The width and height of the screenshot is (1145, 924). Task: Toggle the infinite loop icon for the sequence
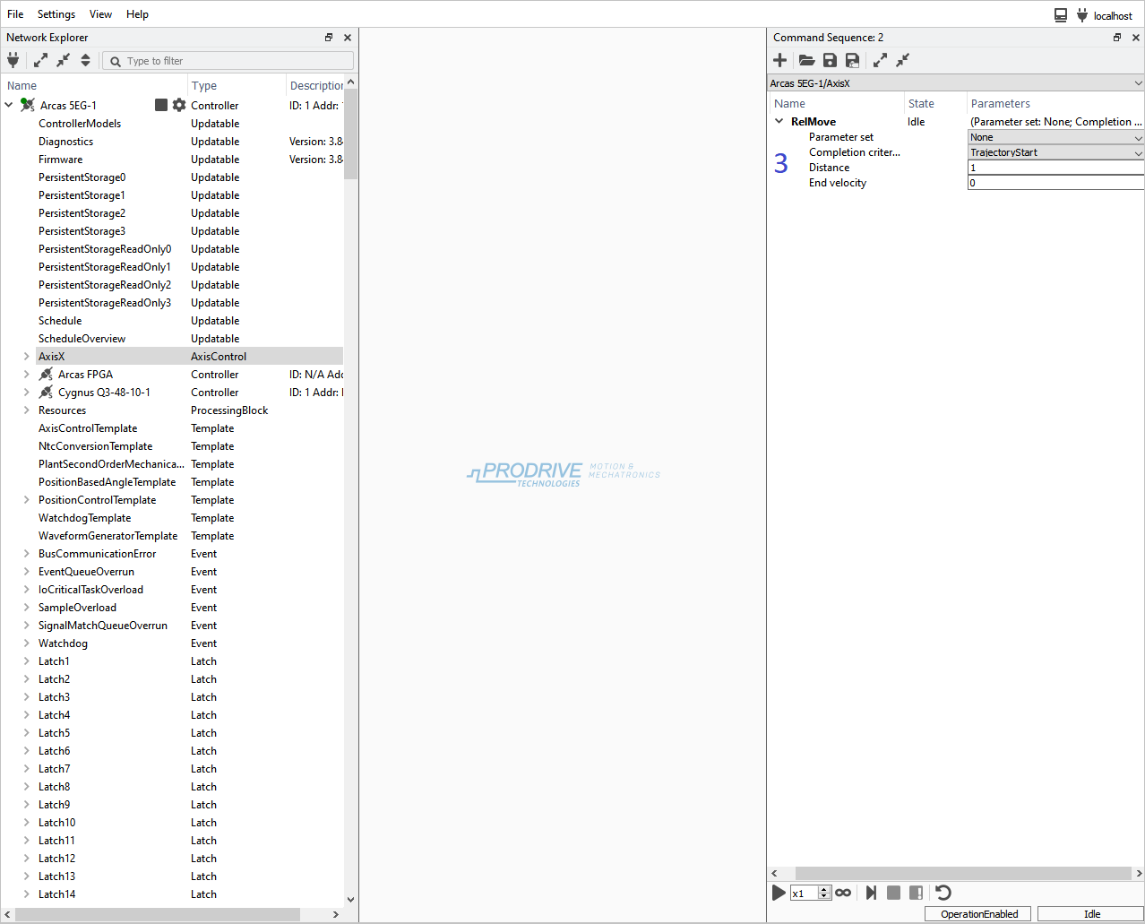click(x=843, y=893)
